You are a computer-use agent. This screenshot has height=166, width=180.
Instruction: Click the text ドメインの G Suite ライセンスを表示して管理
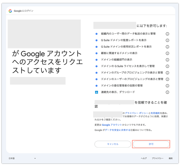(128, 66)
